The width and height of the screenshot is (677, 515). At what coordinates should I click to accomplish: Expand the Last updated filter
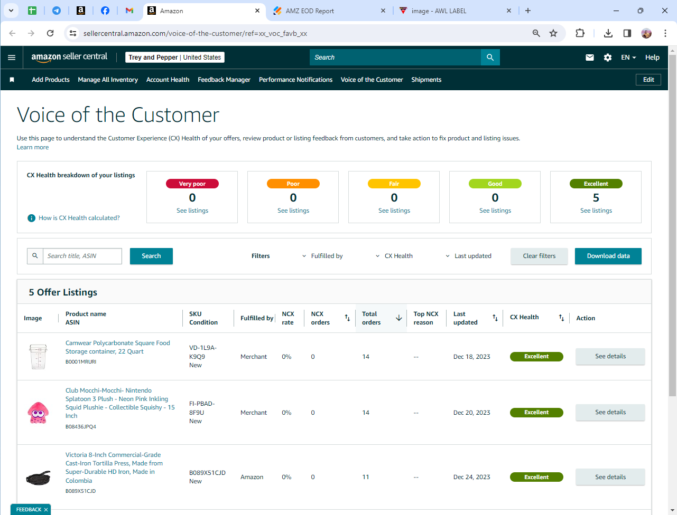[x=469, y=256]
